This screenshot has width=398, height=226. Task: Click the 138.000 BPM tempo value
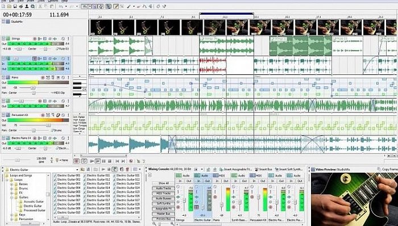(x=42, y=158)
